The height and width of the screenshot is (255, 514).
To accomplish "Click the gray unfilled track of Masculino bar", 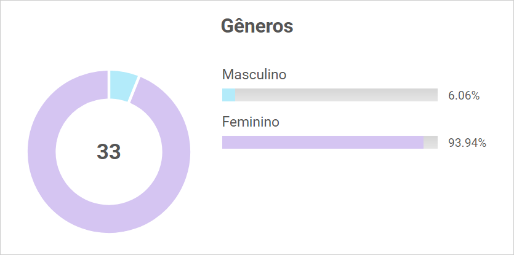I will click(x=335, y=95).
